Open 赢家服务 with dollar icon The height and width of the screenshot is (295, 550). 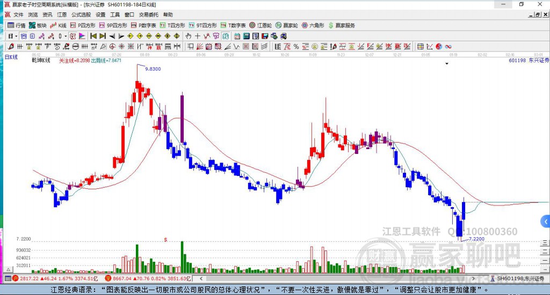[342, 25]
